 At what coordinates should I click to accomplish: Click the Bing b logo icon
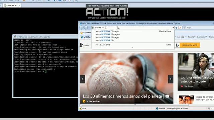point(177,45)
